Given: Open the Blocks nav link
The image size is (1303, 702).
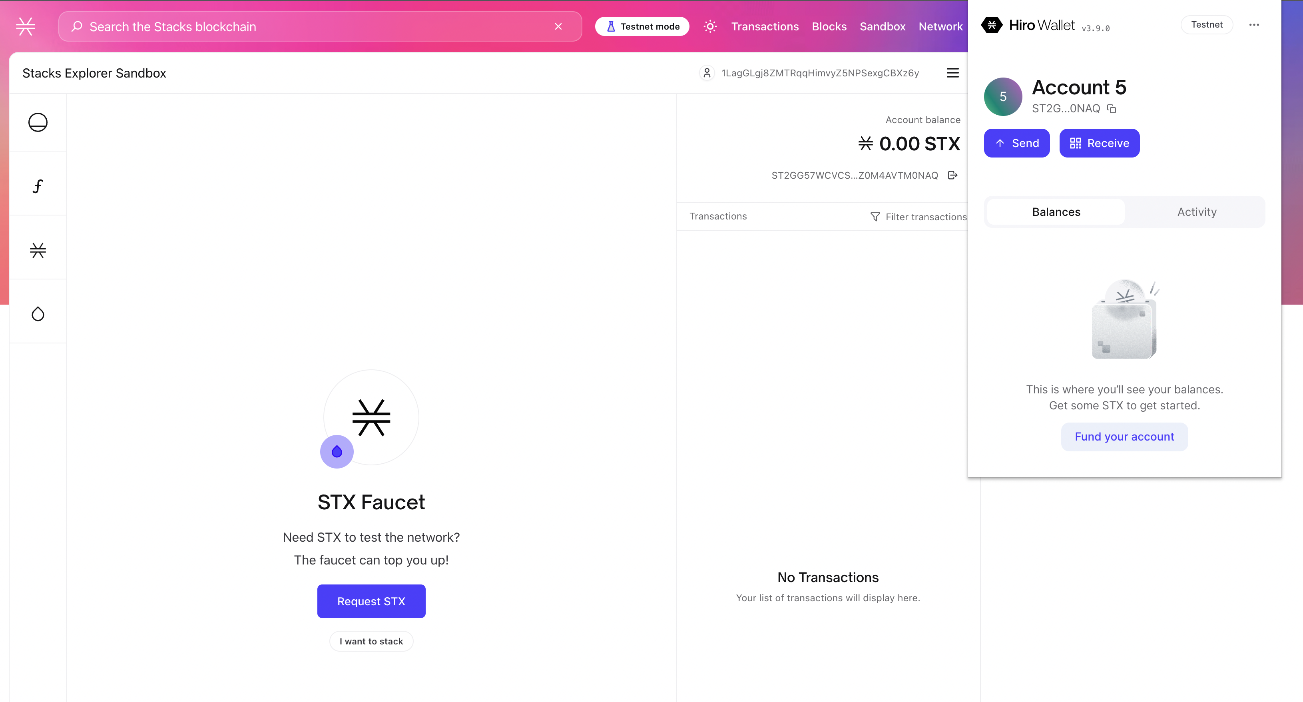Looking at the screenshot, I should click(x=829, y=26).
